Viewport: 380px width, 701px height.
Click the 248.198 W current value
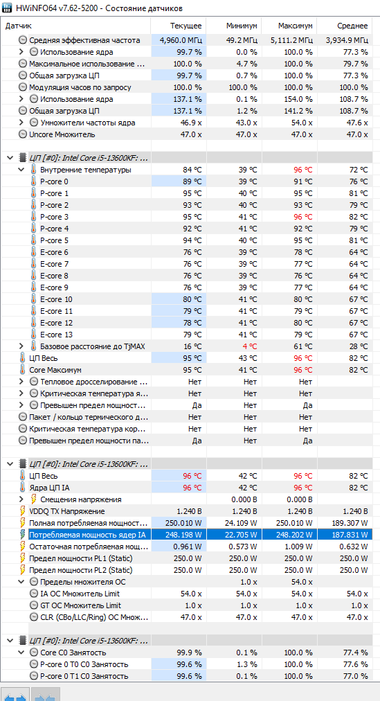pyautogui.click(x=183, y=535)
